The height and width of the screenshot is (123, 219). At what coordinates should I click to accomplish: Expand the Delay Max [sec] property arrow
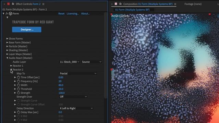point(15,112)
